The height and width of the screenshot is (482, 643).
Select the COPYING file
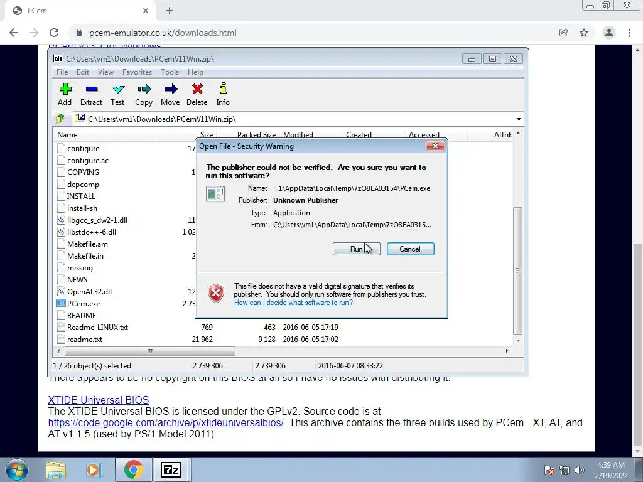click(84, 172)
